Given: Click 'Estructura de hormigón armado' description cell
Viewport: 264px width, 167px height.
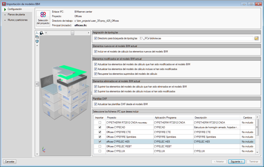Looking at the screenshot, I should tap(216, 127).
